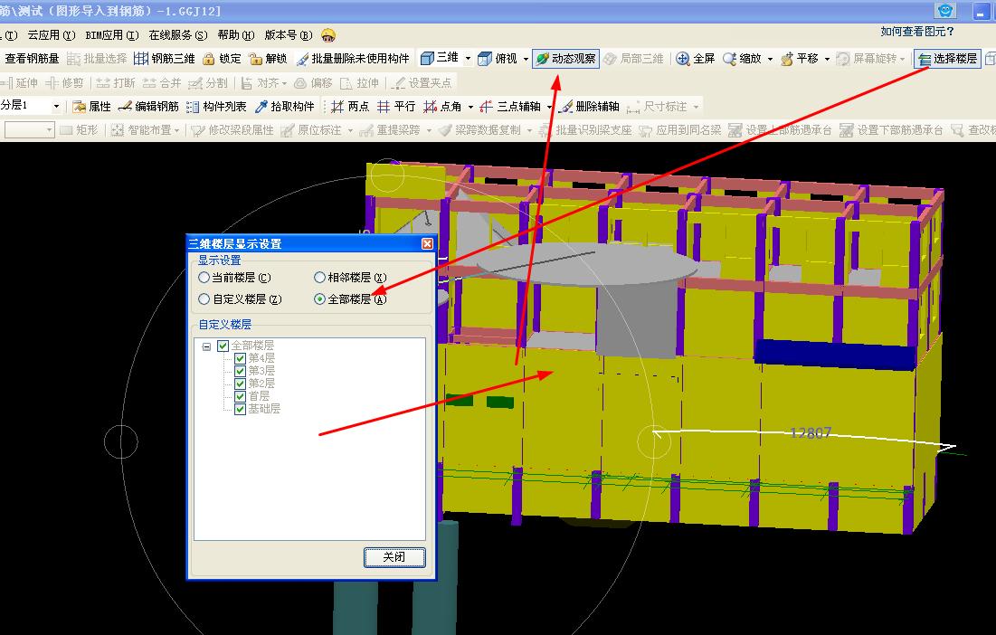The image size is (996, 635).
Task: Click 关闭 button in dialog
Action: 394,557
